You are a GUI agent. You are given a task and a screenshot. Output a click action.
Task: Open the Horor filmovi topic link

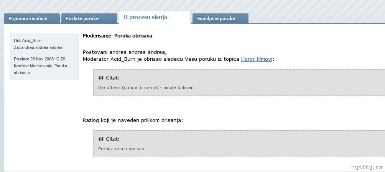pos(257,59)
